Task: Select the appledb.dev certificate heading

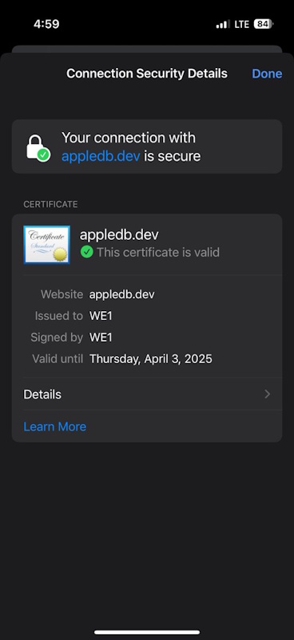Action: click(x=119, y=234)
